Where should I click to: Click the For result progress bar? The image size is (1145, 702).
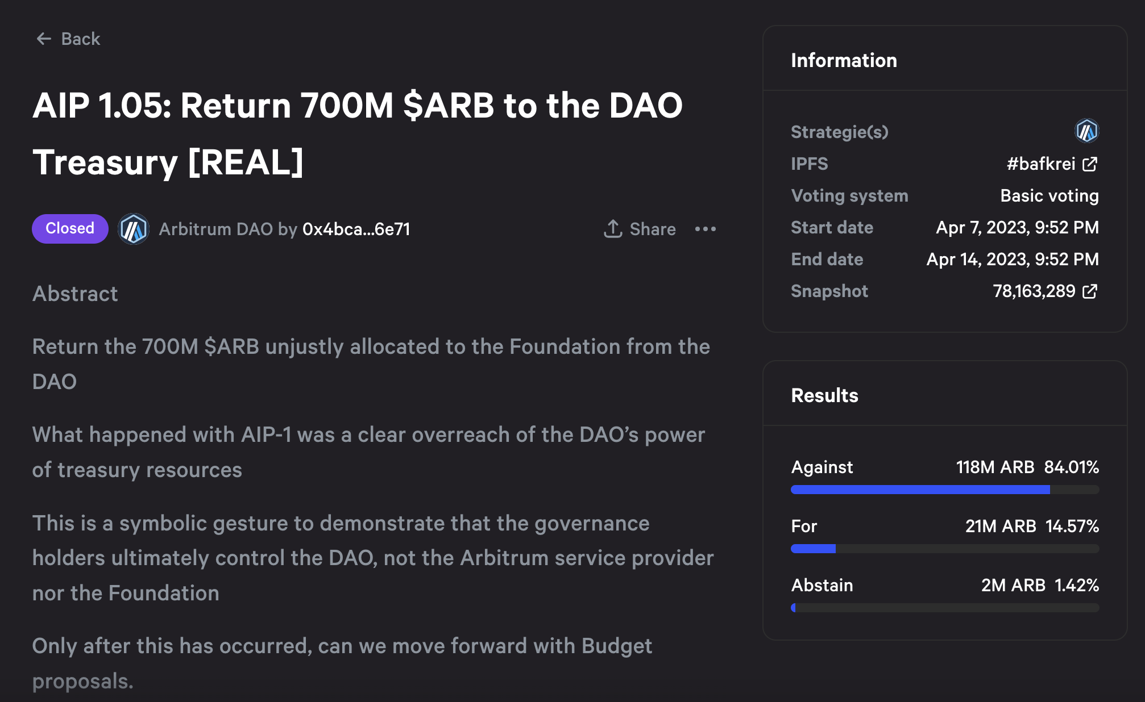pos(944,549)
